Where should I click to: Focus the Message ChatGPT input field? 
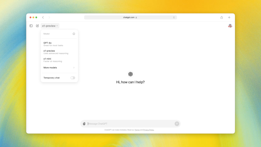point(130,124)
